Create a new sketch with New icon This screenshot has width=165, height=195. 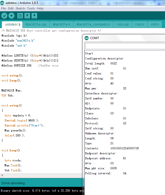click(20, 16)
